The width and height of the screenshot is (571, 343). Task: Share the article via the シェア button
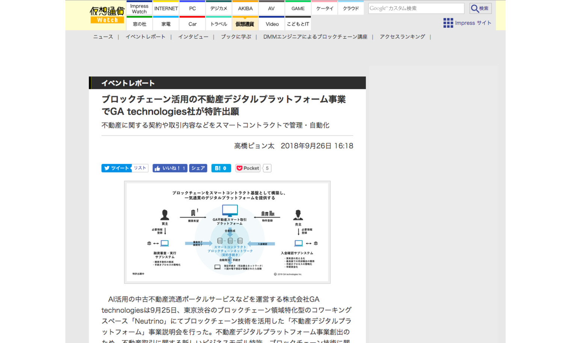pyautogui.click(x=198, y=168)
